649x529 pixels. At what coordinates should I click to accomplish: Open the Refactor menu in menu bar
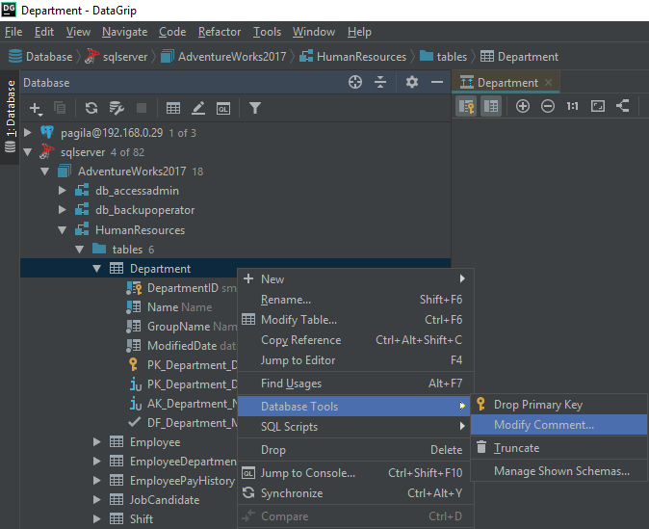click(220, 32)
